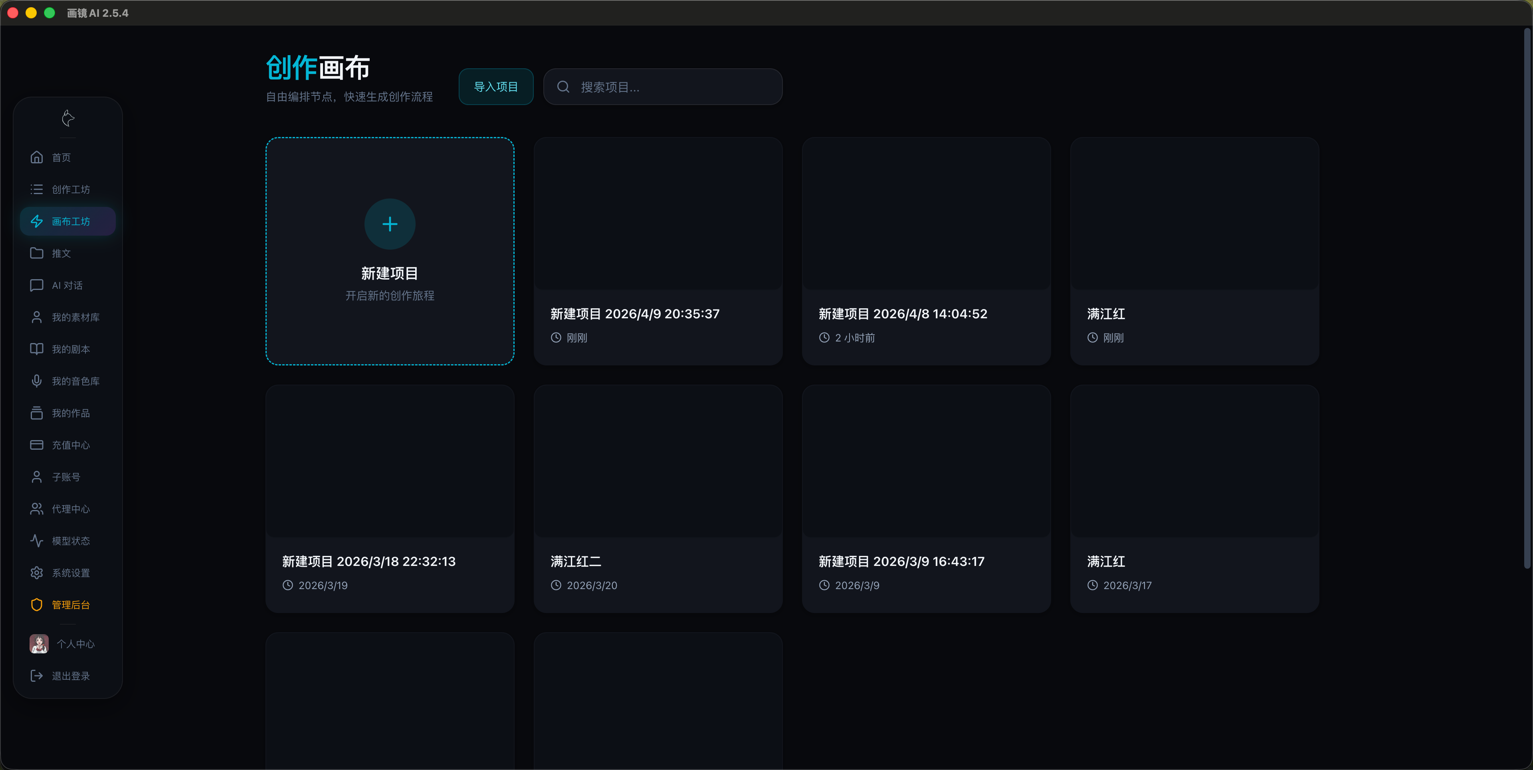Screen dimensions: 1533x770
Task: Open the 满江红二 project card
Action: [658, 498]
